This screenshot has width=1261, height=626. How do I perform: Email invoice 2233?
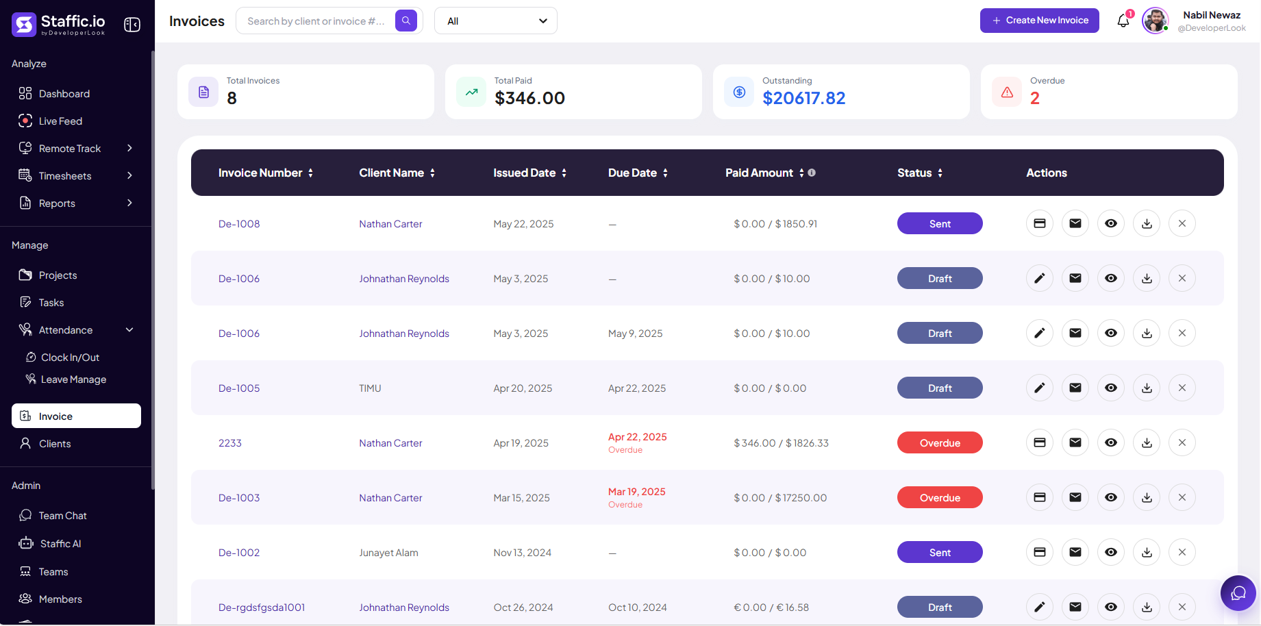coord(1075,442)
